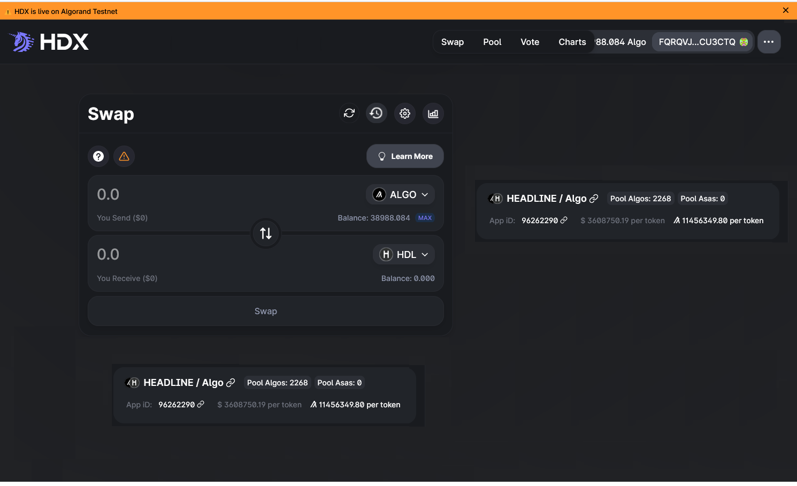The height and width of the screenshot is (486, 797).
Task: Click HEADLINE token pair icon in bottom card
Action: click(x=133, y=383)
